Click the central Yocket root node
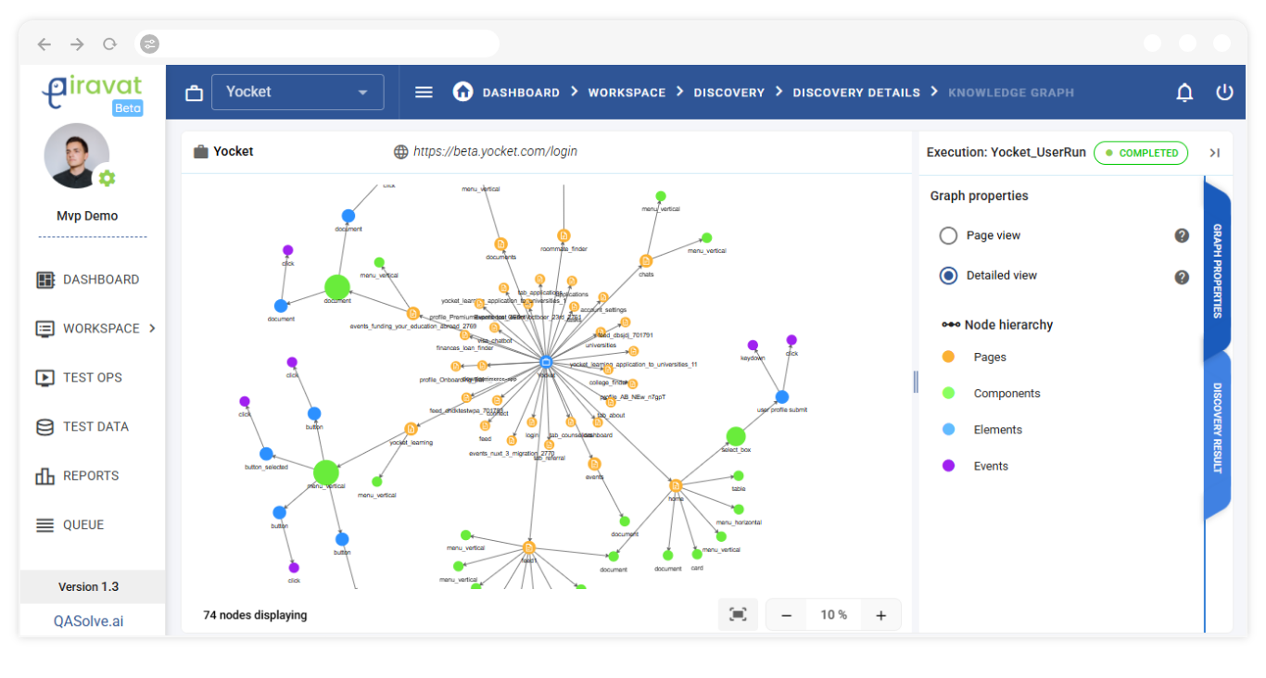 point(546,362)
